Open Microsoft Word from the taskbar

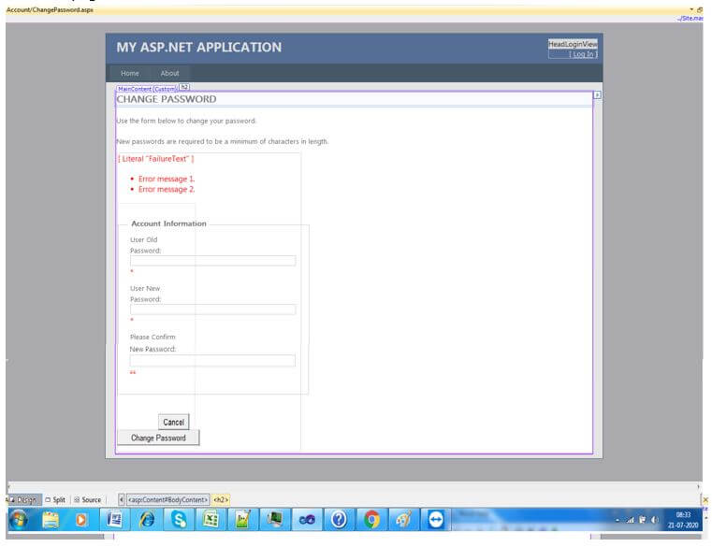click(114, 519)
